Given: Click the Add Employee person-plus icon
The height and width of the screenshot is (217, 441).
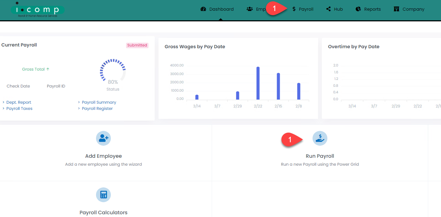Looking at the screenshot, I should [x=103, y=138].
